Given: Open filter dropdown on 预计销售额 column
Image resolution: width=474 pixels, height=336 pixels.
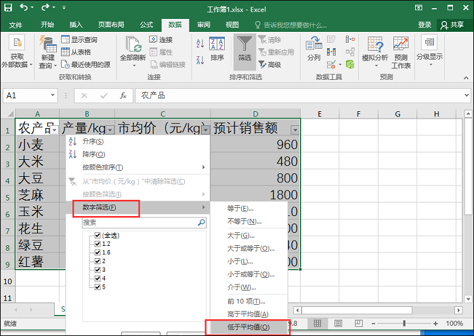Looking at the screenshot, I should point(294,129).
